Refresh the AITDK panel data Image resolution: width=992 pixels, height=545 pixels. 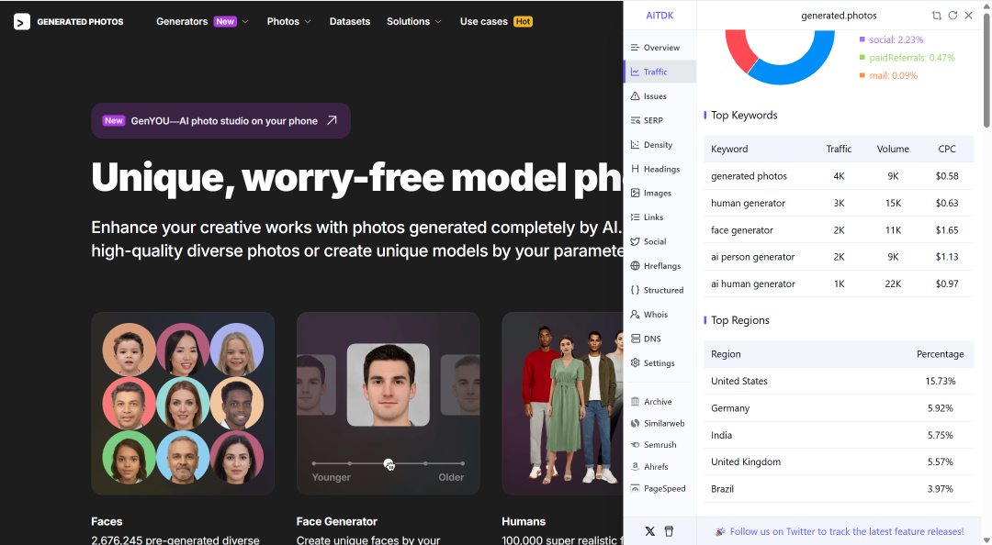[x=953, y=16]
